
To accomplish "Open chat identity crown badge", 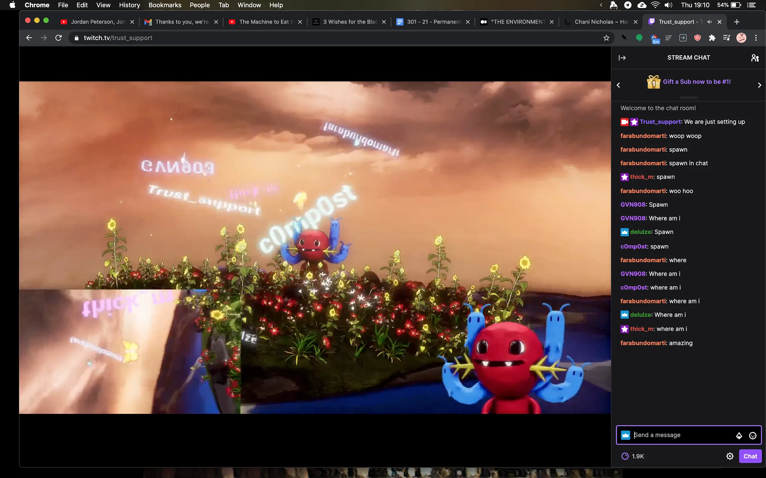I will pos(625,435).
